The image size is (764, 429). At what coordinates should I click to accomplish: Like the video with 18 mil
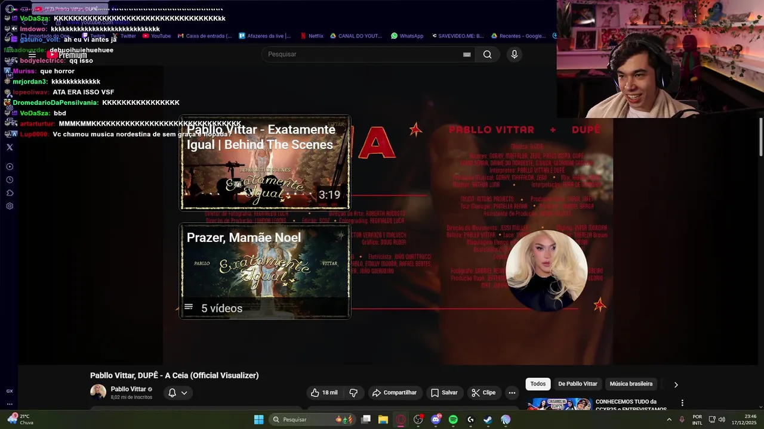pyautogui.click(x=324, y=393)
